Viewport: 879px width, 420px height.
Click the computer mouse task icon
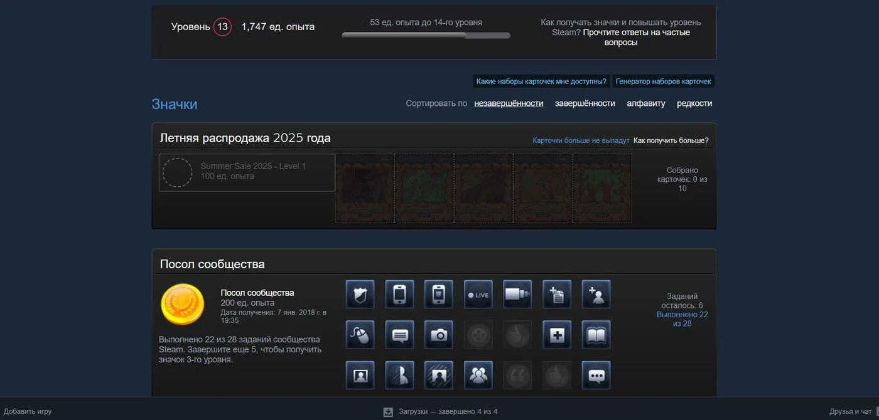click(x=360, y=335)
